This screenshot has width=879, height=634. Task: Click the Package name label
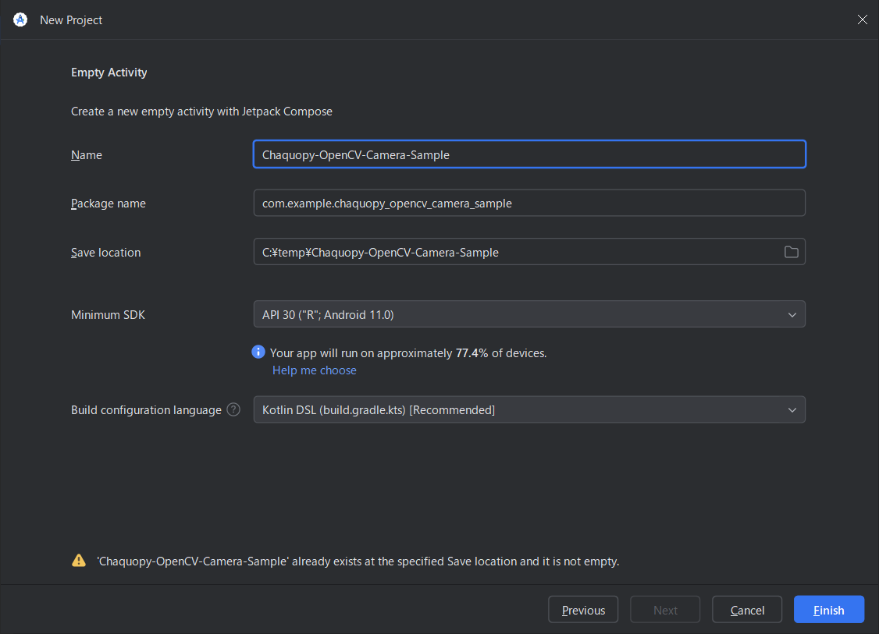[x=109, y=204]
